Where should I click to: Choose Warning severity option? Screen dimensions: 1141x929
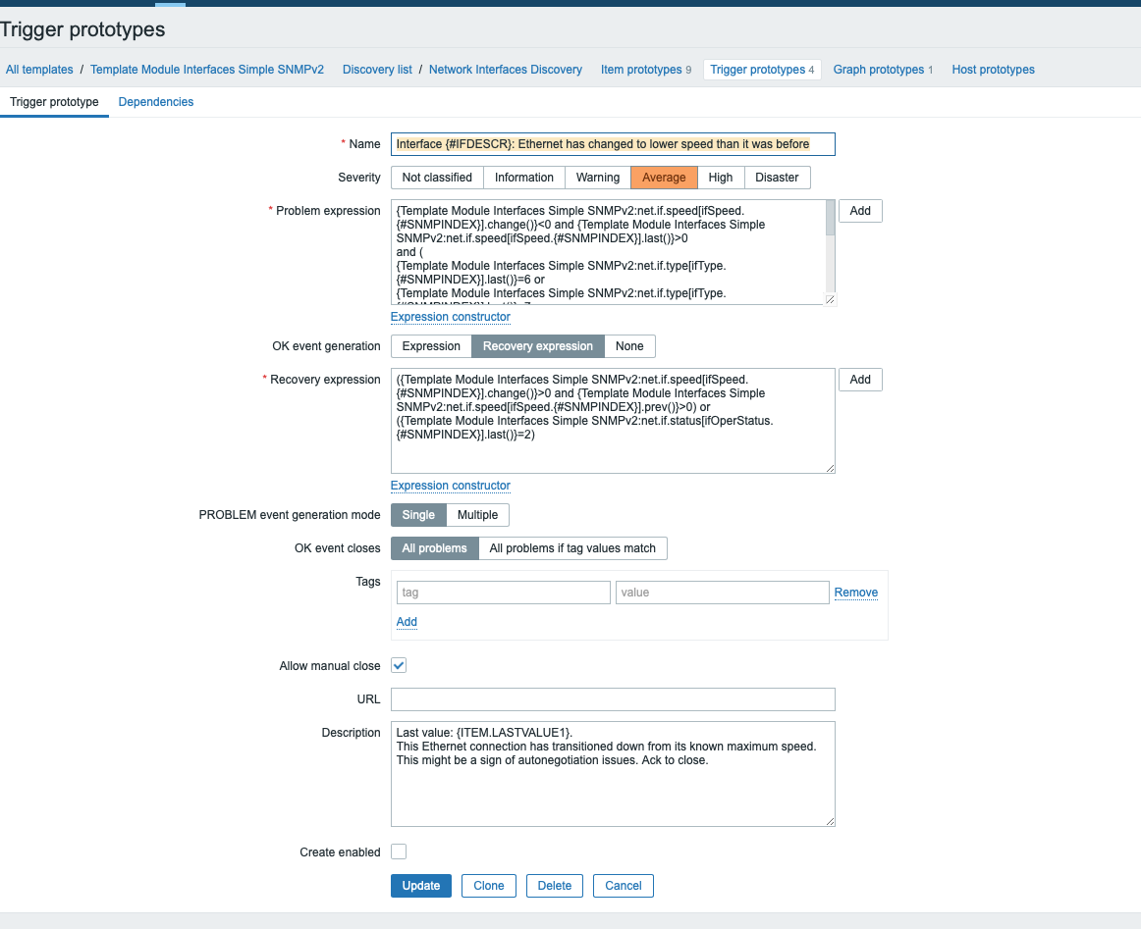tap(598, 178)
